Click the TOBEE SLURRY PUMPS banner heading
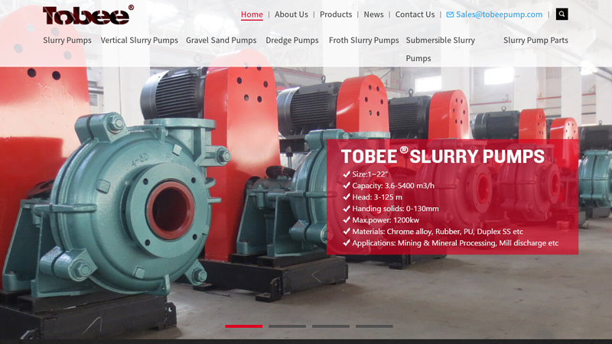612x344 pixels. click(443, 156)
